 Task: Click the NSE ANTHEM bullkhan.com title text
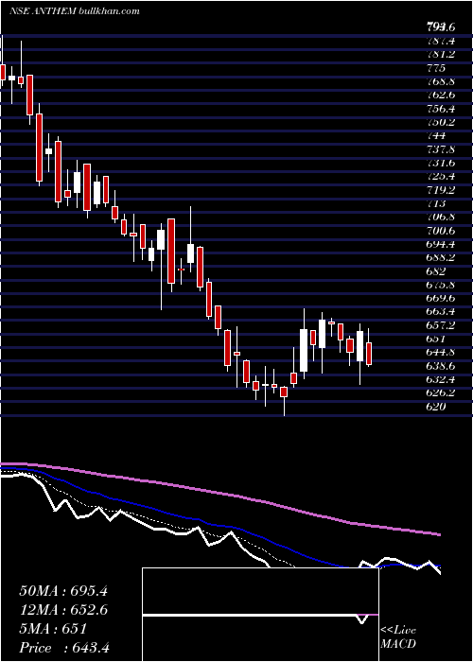coord(75,11)
